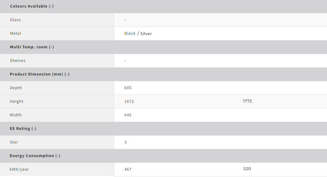Screen dimensions: 327x177
Task: Click the Glass row label
Action: pos(15,20)
